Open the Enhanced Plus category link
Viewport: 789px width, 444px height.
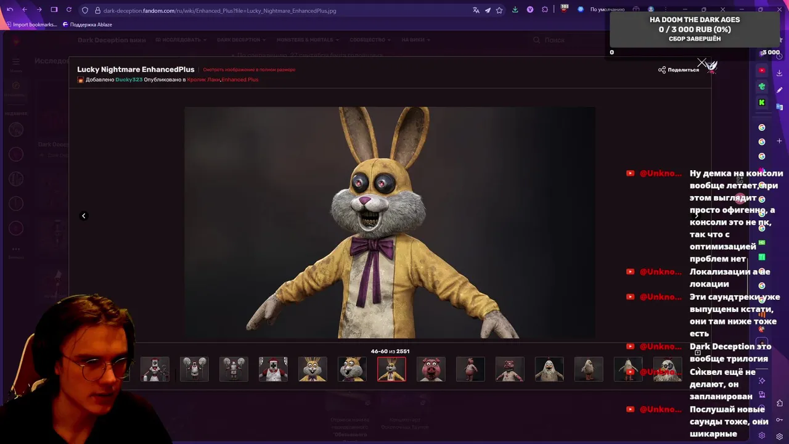click(x=240, y=80)
